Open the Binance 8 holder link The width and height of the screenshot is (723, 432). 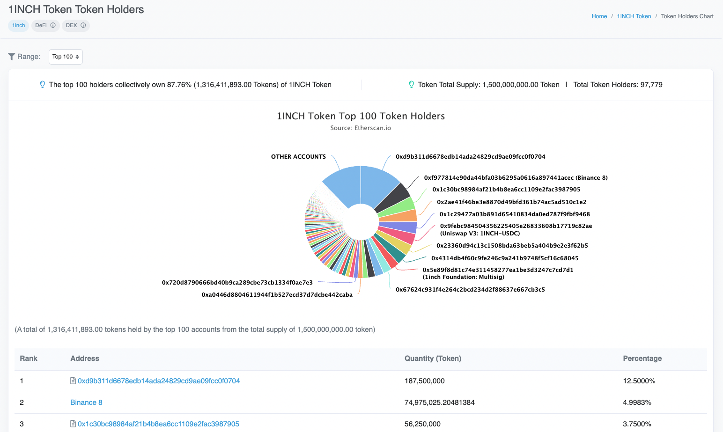pyautogui.click(x=86, y=402)
